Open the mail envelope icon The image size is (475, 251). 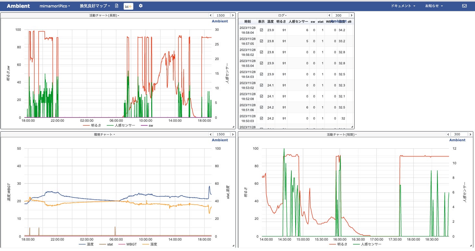pyautogui.click(x=464, y=6)
